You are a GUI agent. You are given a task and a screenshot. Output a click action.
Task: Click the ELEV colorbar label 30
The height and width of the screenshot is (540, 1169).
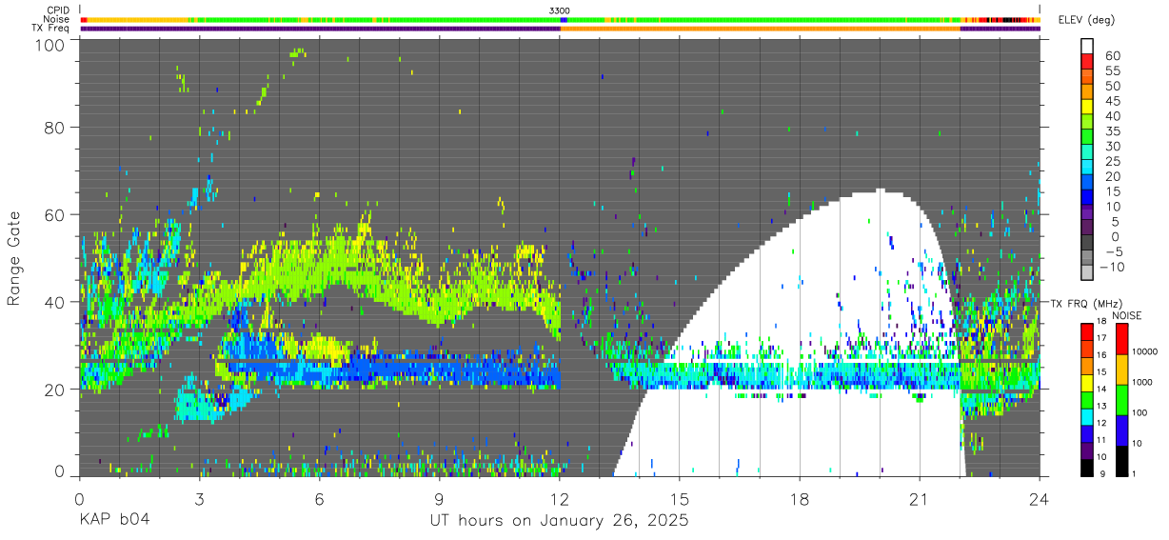click(x=1111, y=146)
